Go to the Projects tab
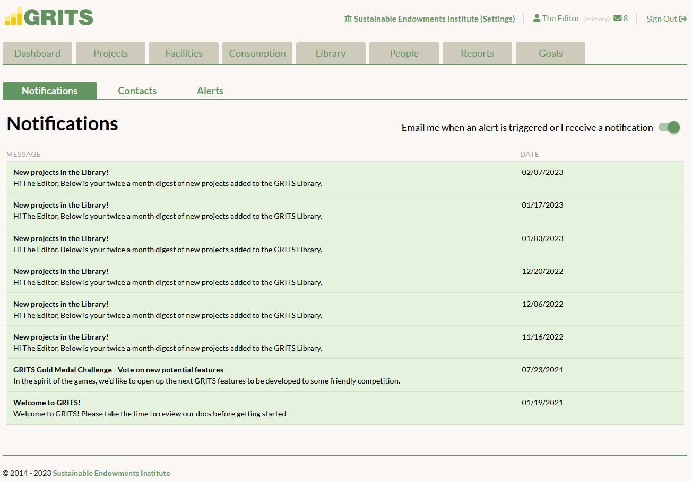Viewport: 692px width, 481px height. (x=110, y=53)
